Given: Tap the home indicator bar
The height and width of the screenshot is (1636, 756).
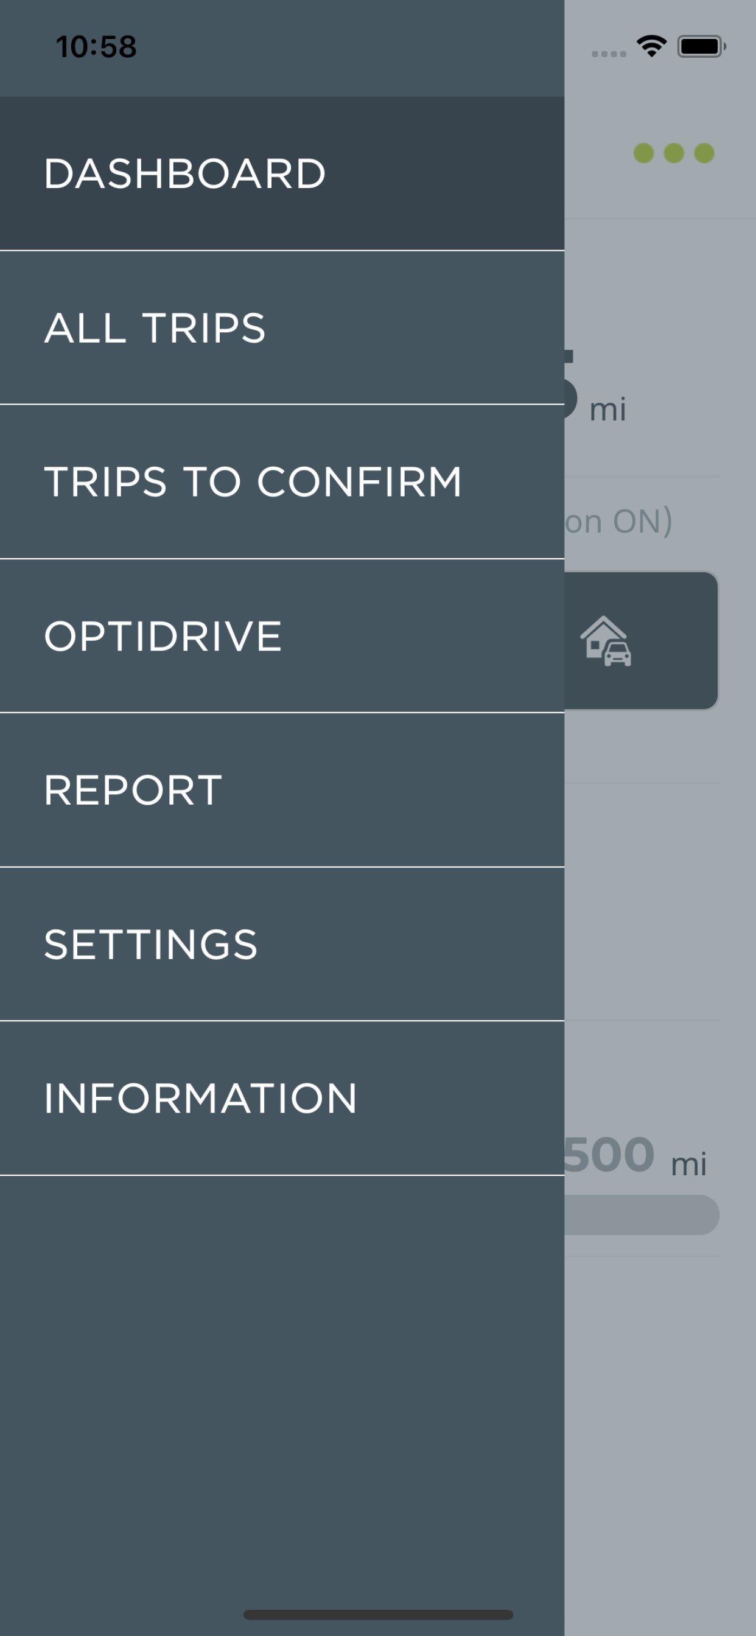Looking at the screenshot, I should point(378,1615).
